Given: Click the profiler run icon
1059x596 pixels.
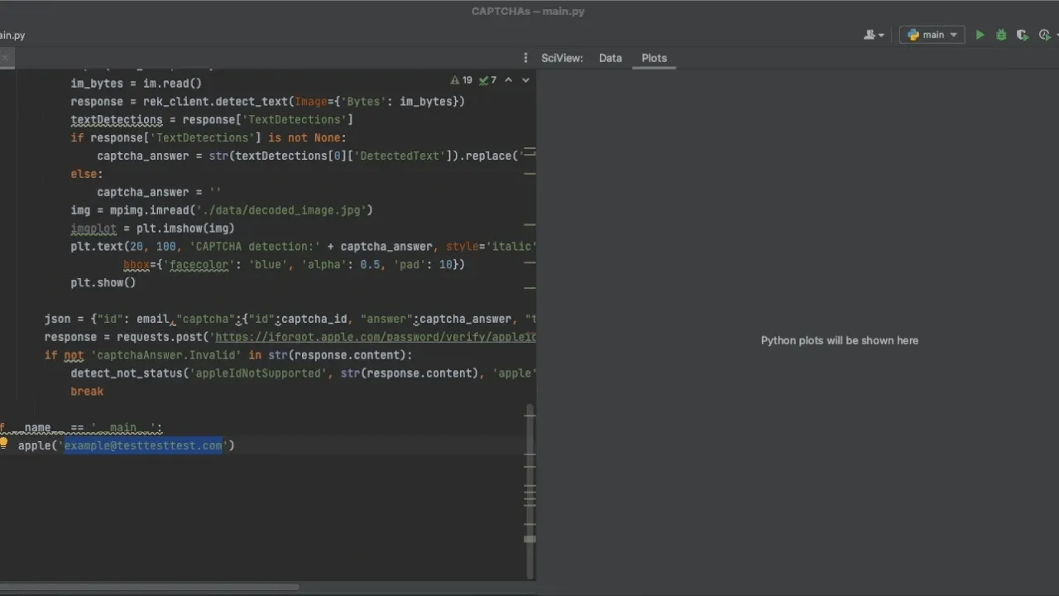Looking at the screenshot, I should coord(1044,35).
